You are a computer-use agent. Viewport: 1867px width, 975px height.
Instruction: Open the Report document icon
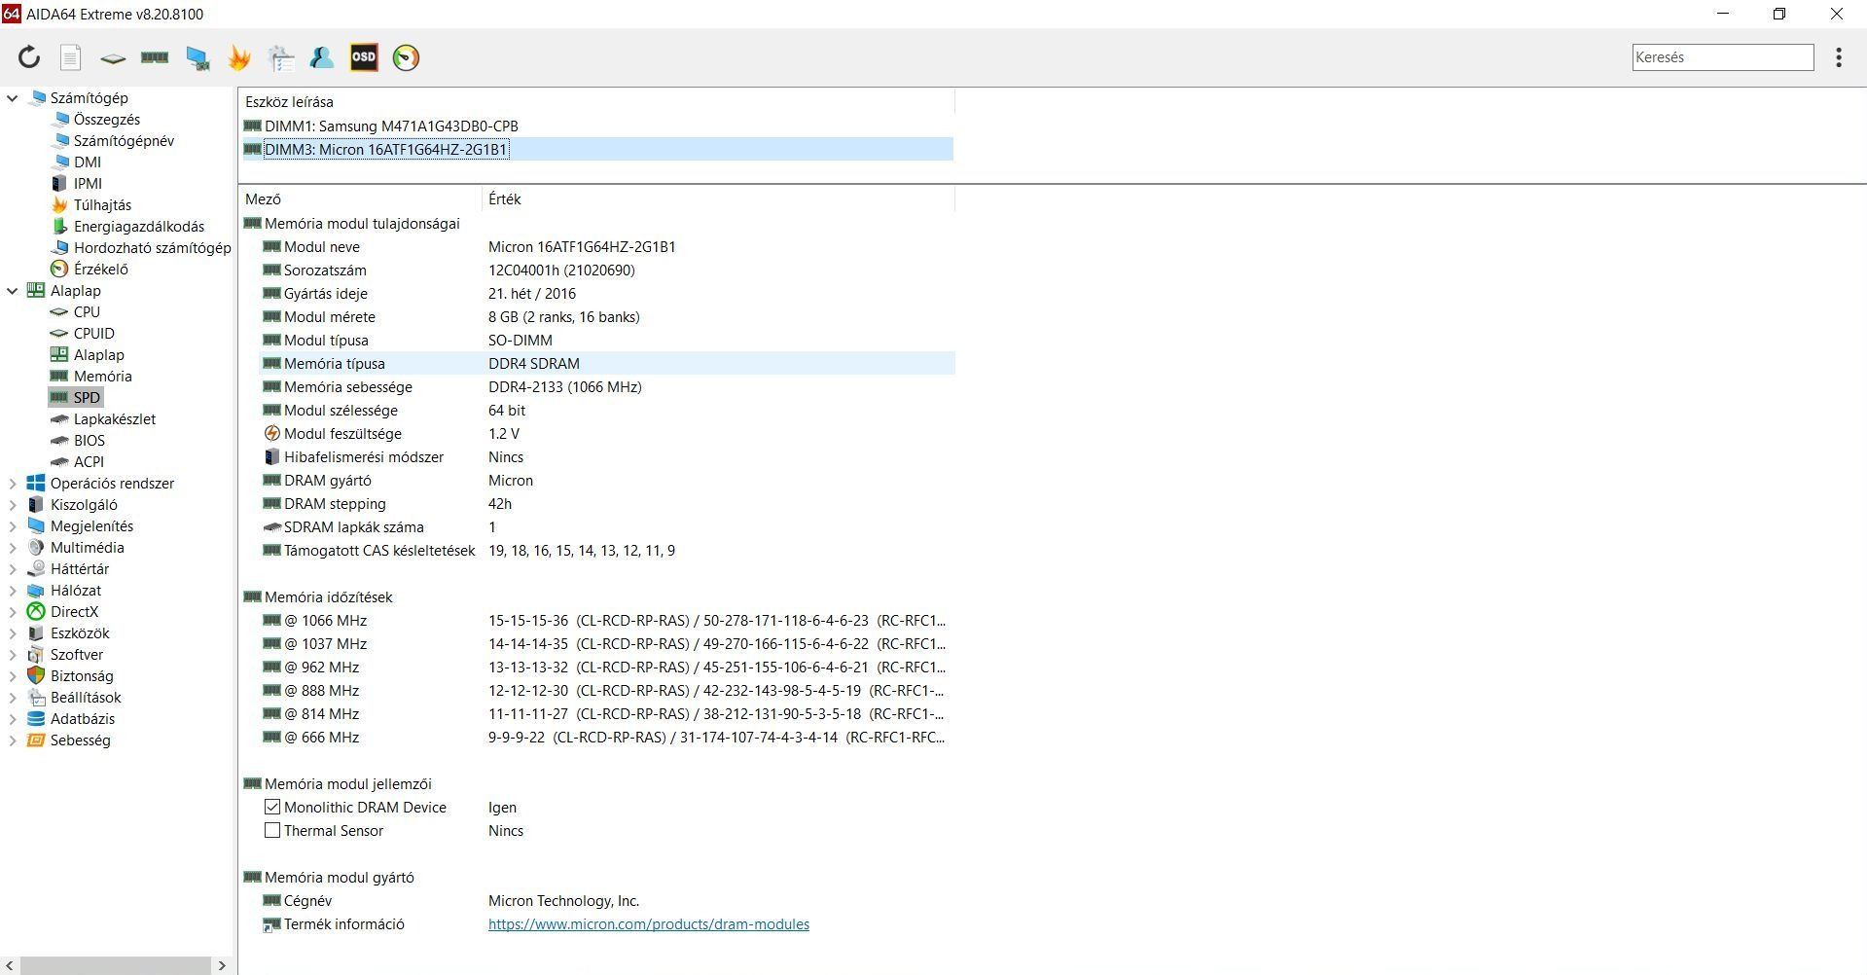[x=71, y=57]
